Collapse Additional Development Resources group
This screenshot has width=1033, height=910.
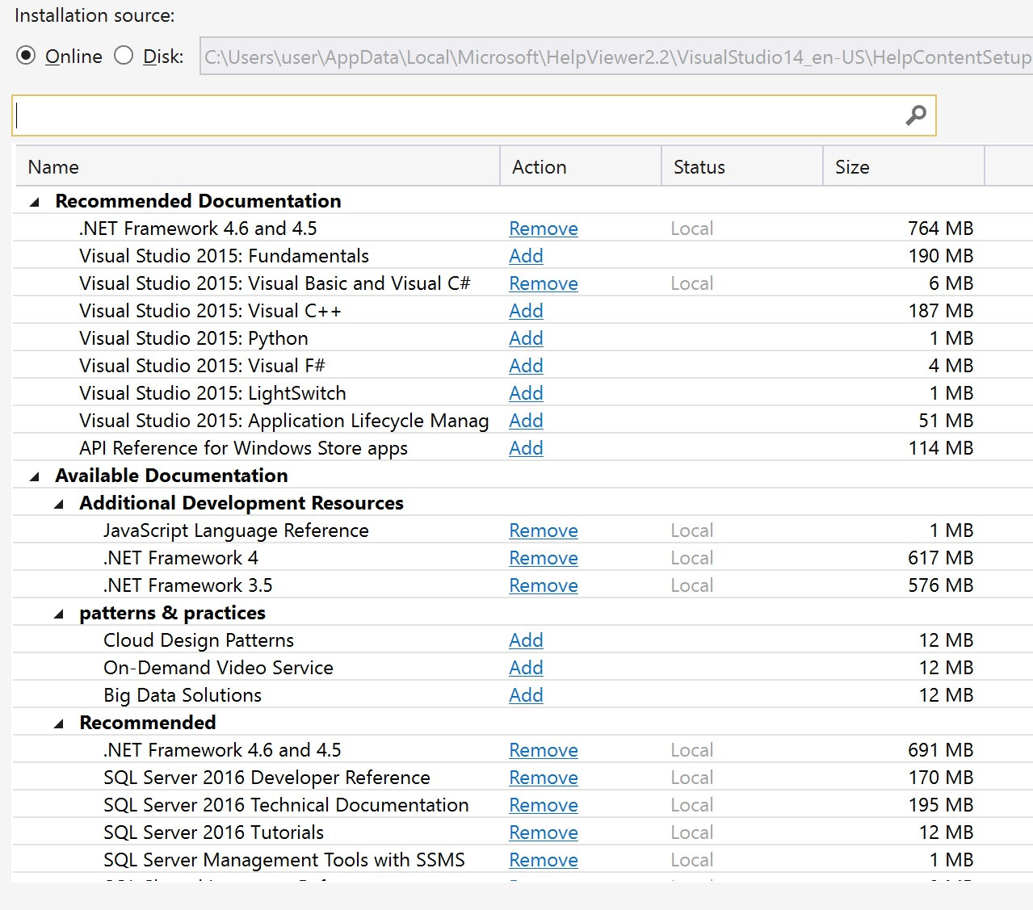[x=59, y=504]
